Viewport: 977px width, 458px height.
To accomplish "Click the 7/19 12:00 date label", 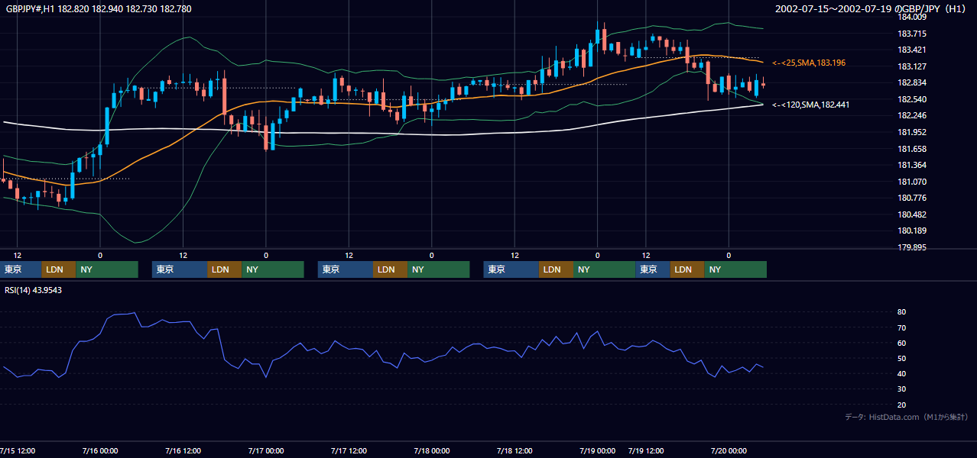I will point(646,451).
